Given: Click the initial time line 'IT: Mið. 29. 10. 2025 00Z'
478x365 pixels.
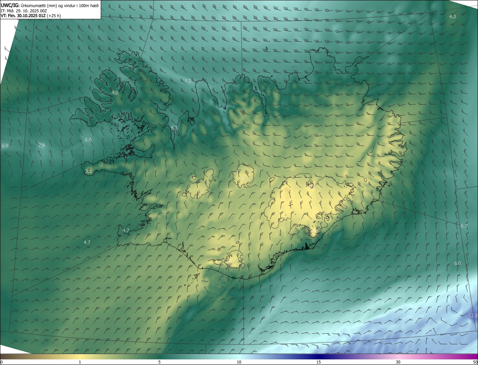Looking at the screenshot, I should (24, 11).
